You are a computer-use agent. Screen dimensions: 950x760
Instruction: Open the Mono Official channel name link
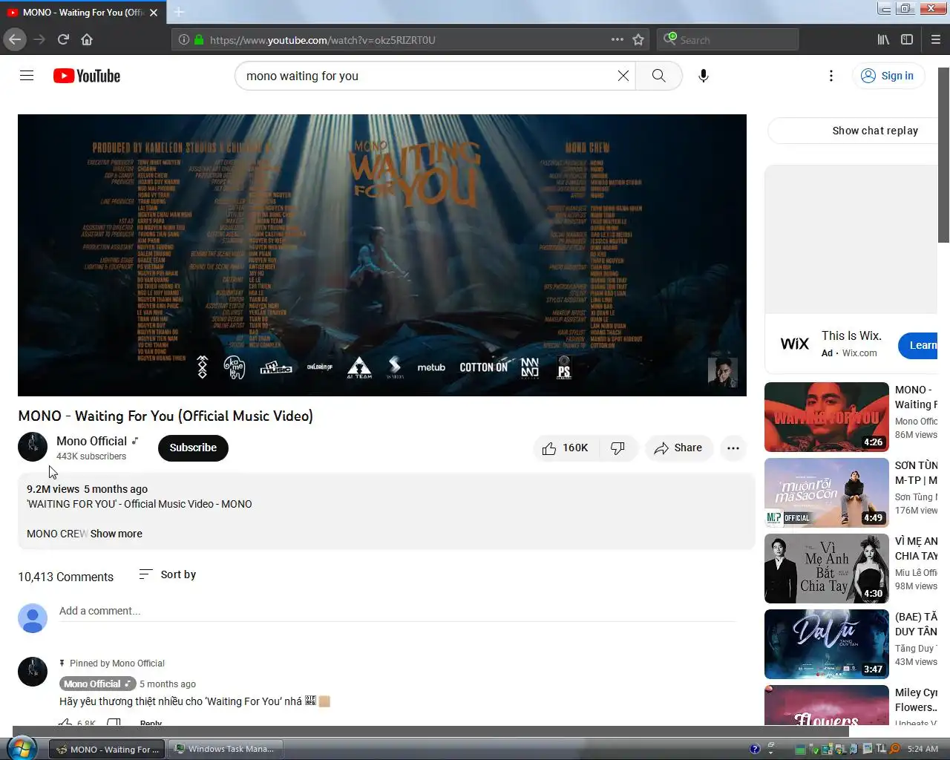coord(91,441)
